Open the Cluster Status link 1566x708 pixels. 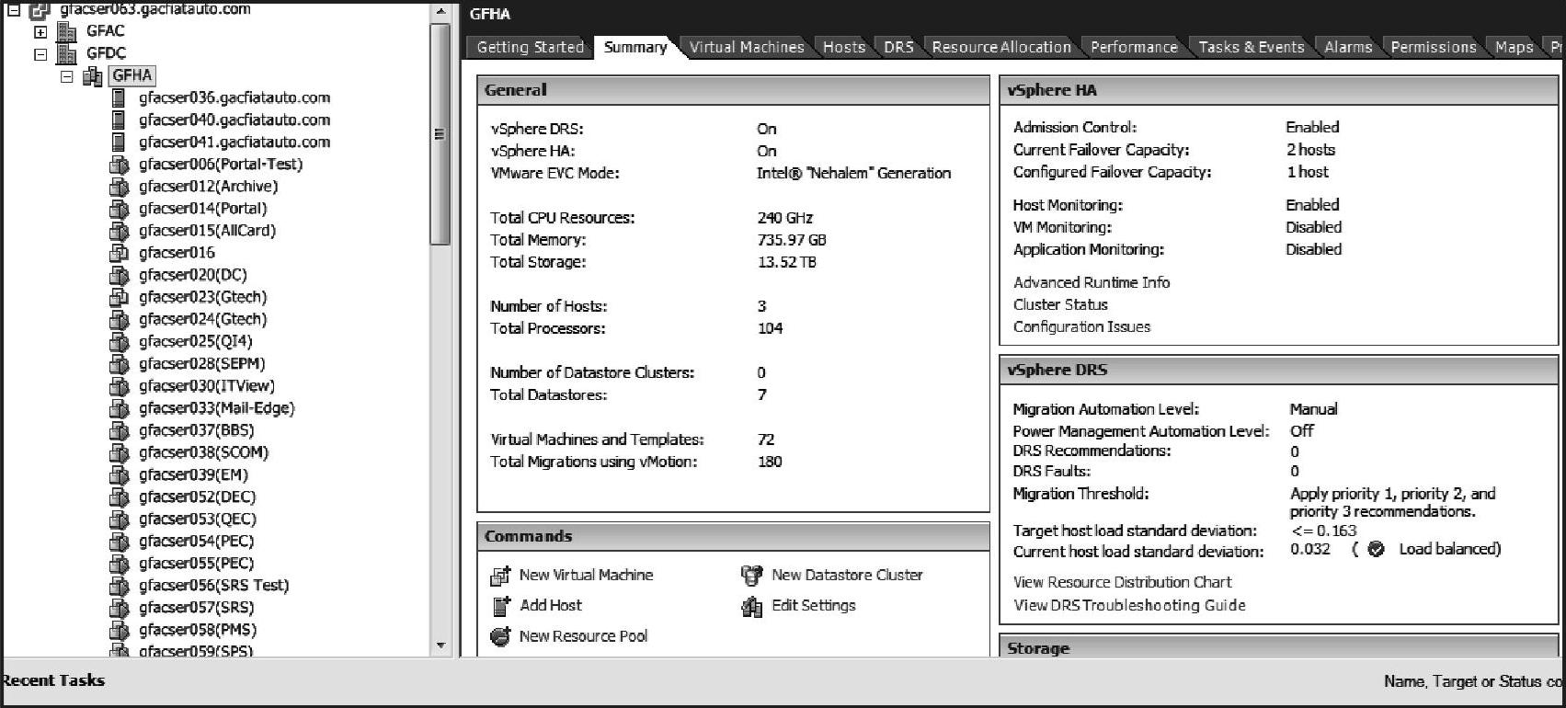[1060, 305]
